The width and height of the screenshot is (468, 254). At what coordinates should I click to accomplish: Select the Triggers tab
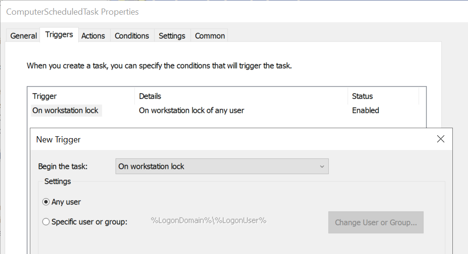pos(59,35)
